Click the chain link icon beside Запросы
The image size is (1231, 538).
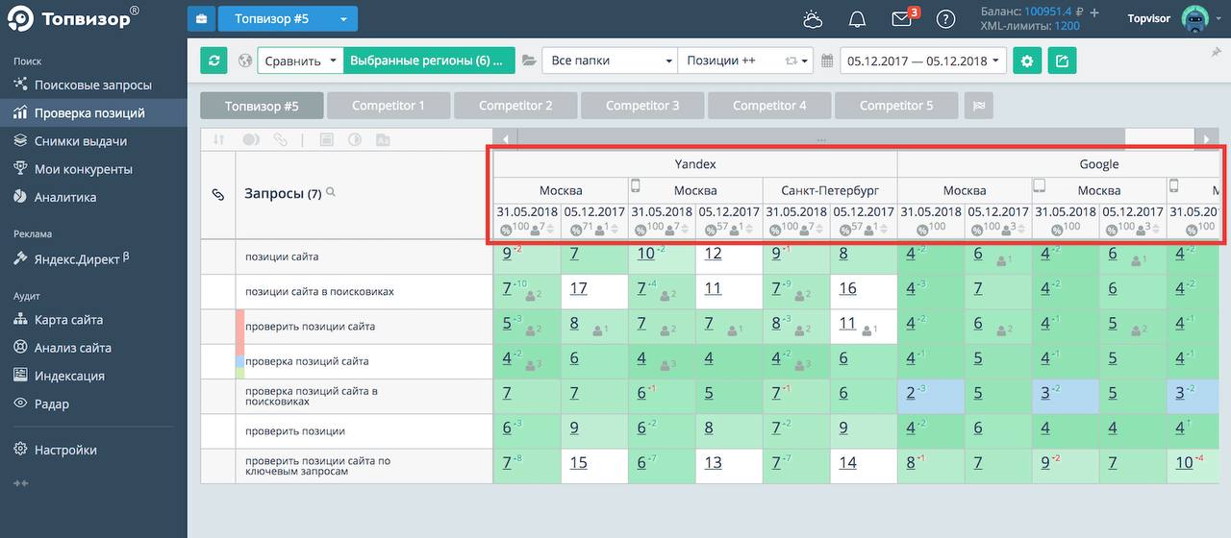point(217,194)
